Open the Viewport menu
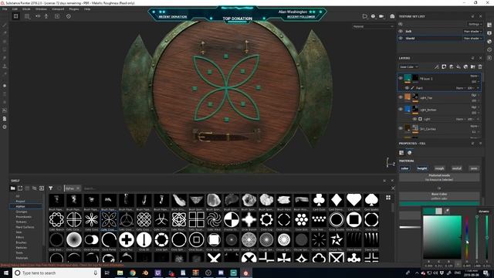 tap(58, 9)
